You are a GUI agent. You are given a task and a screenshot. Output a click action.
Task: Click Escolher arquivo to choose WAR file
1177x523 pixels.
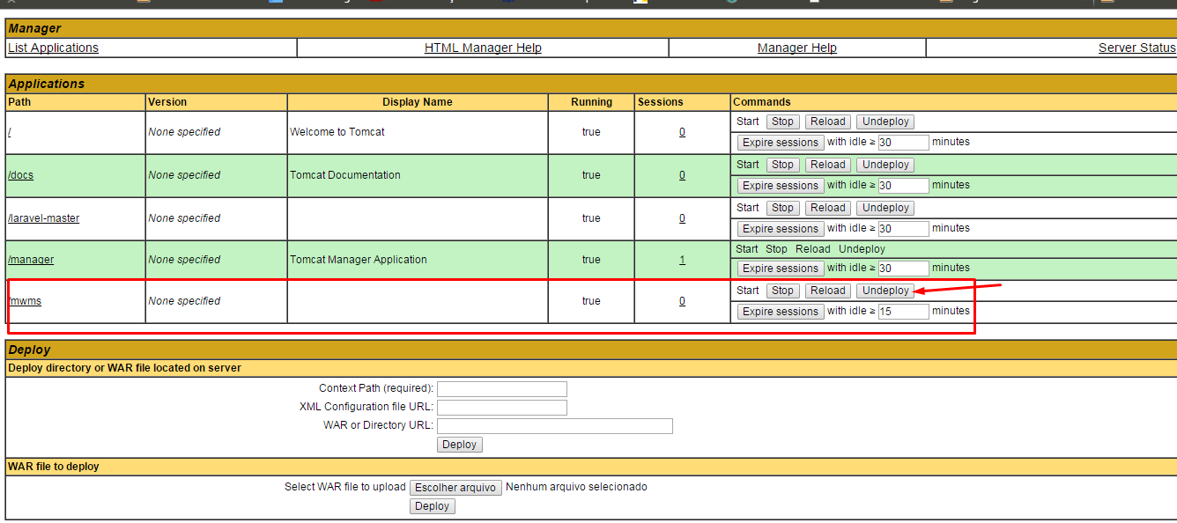455,488
